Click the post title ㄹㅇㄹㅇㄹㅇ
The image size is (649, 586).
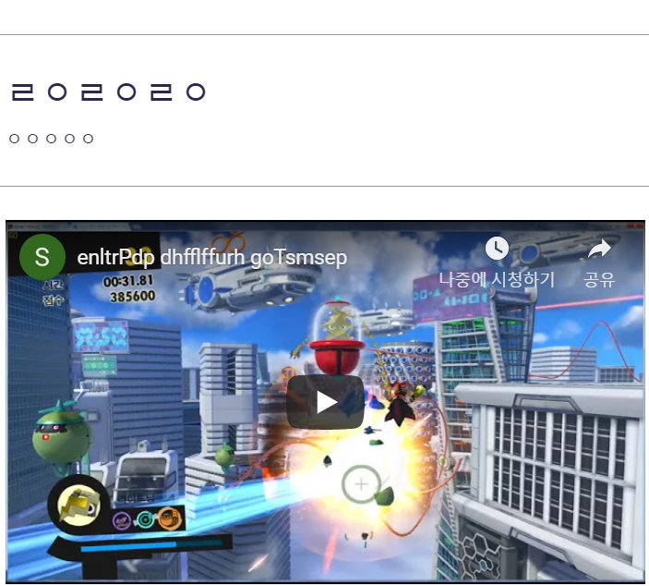(x=108, y=92)
